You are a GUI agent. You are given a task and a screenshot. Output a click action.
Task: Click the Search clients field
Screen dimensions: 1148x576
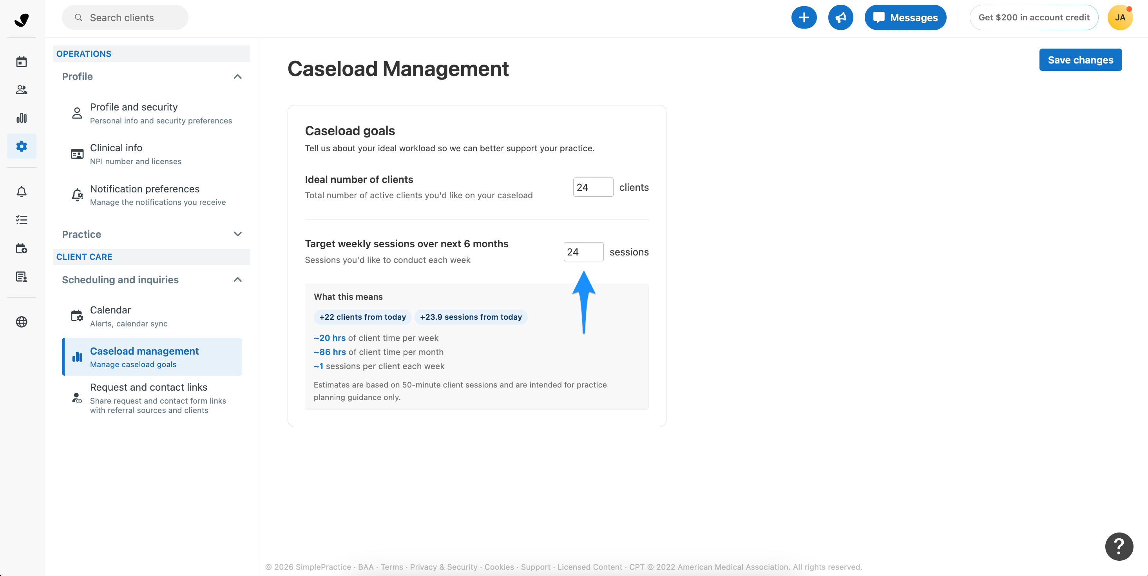pyautogui.click(x=125, y=17)
